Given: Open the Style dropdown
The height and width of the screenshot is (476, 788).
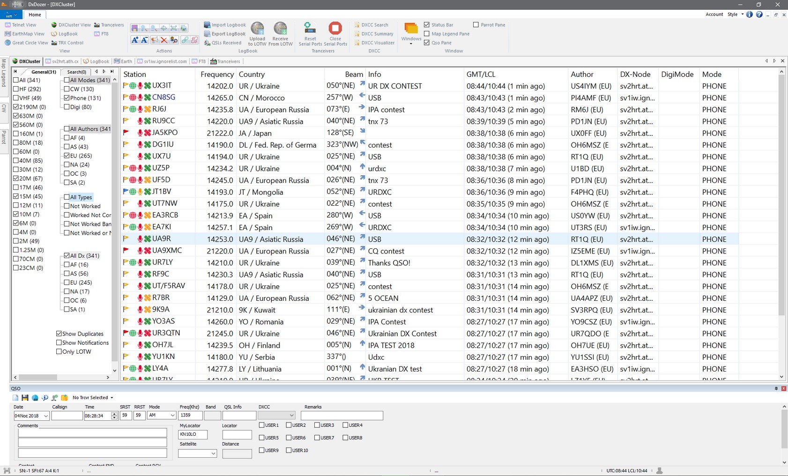Looking at the screenshot, I should point(736,15).
